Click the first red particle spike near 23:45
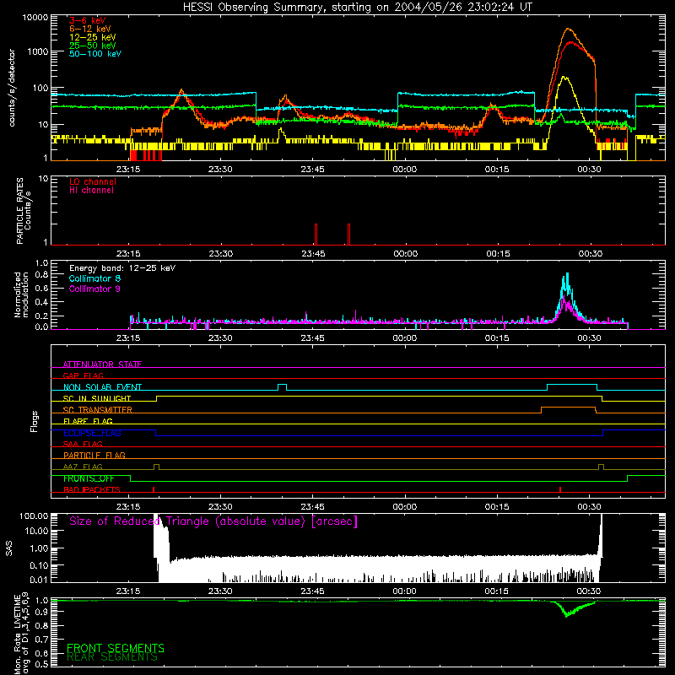The image size is (675, 675). tap(316, 235)
